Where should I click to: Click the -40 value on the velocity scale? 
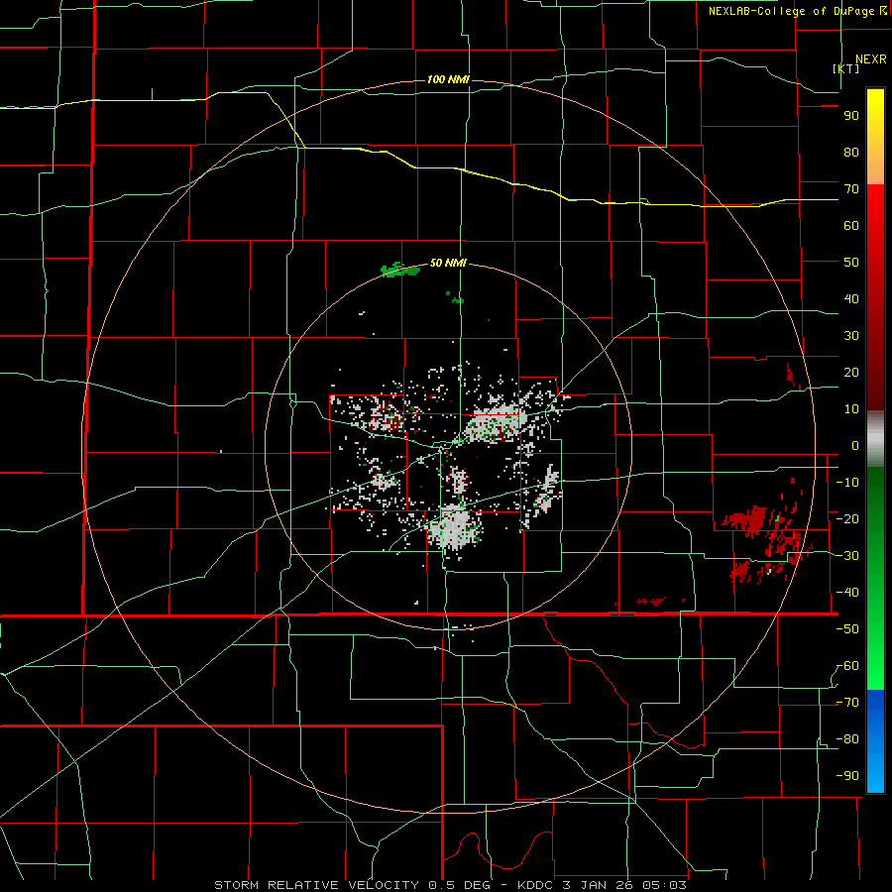tap(847, 593)
